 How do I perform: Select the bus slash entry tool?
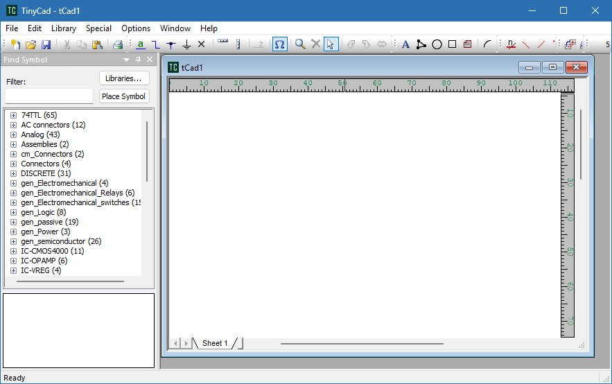tap(541, 44)
